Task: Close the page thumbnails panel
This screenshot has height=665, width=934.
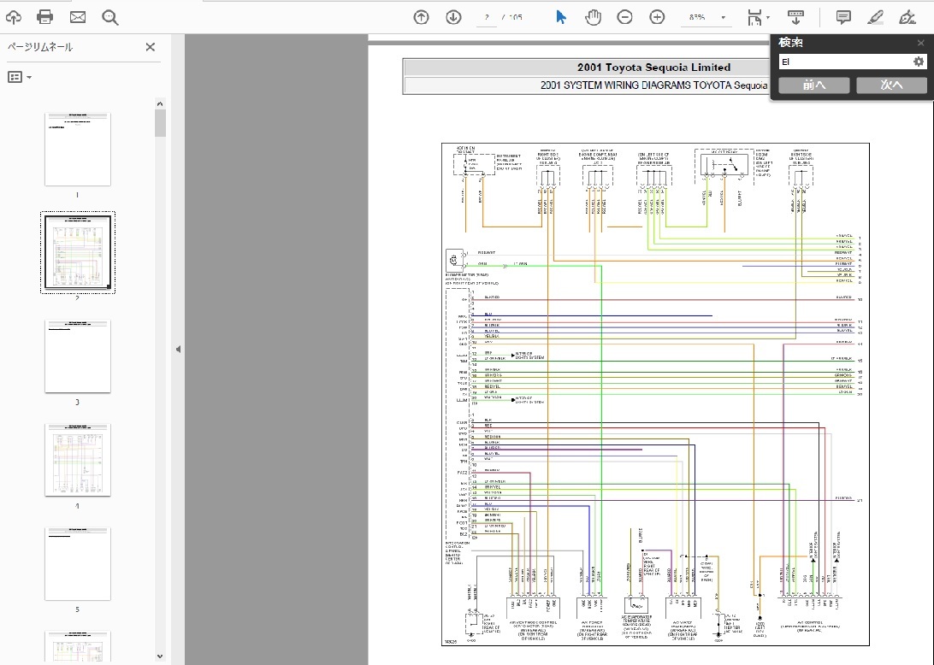Action: [151, 46]
